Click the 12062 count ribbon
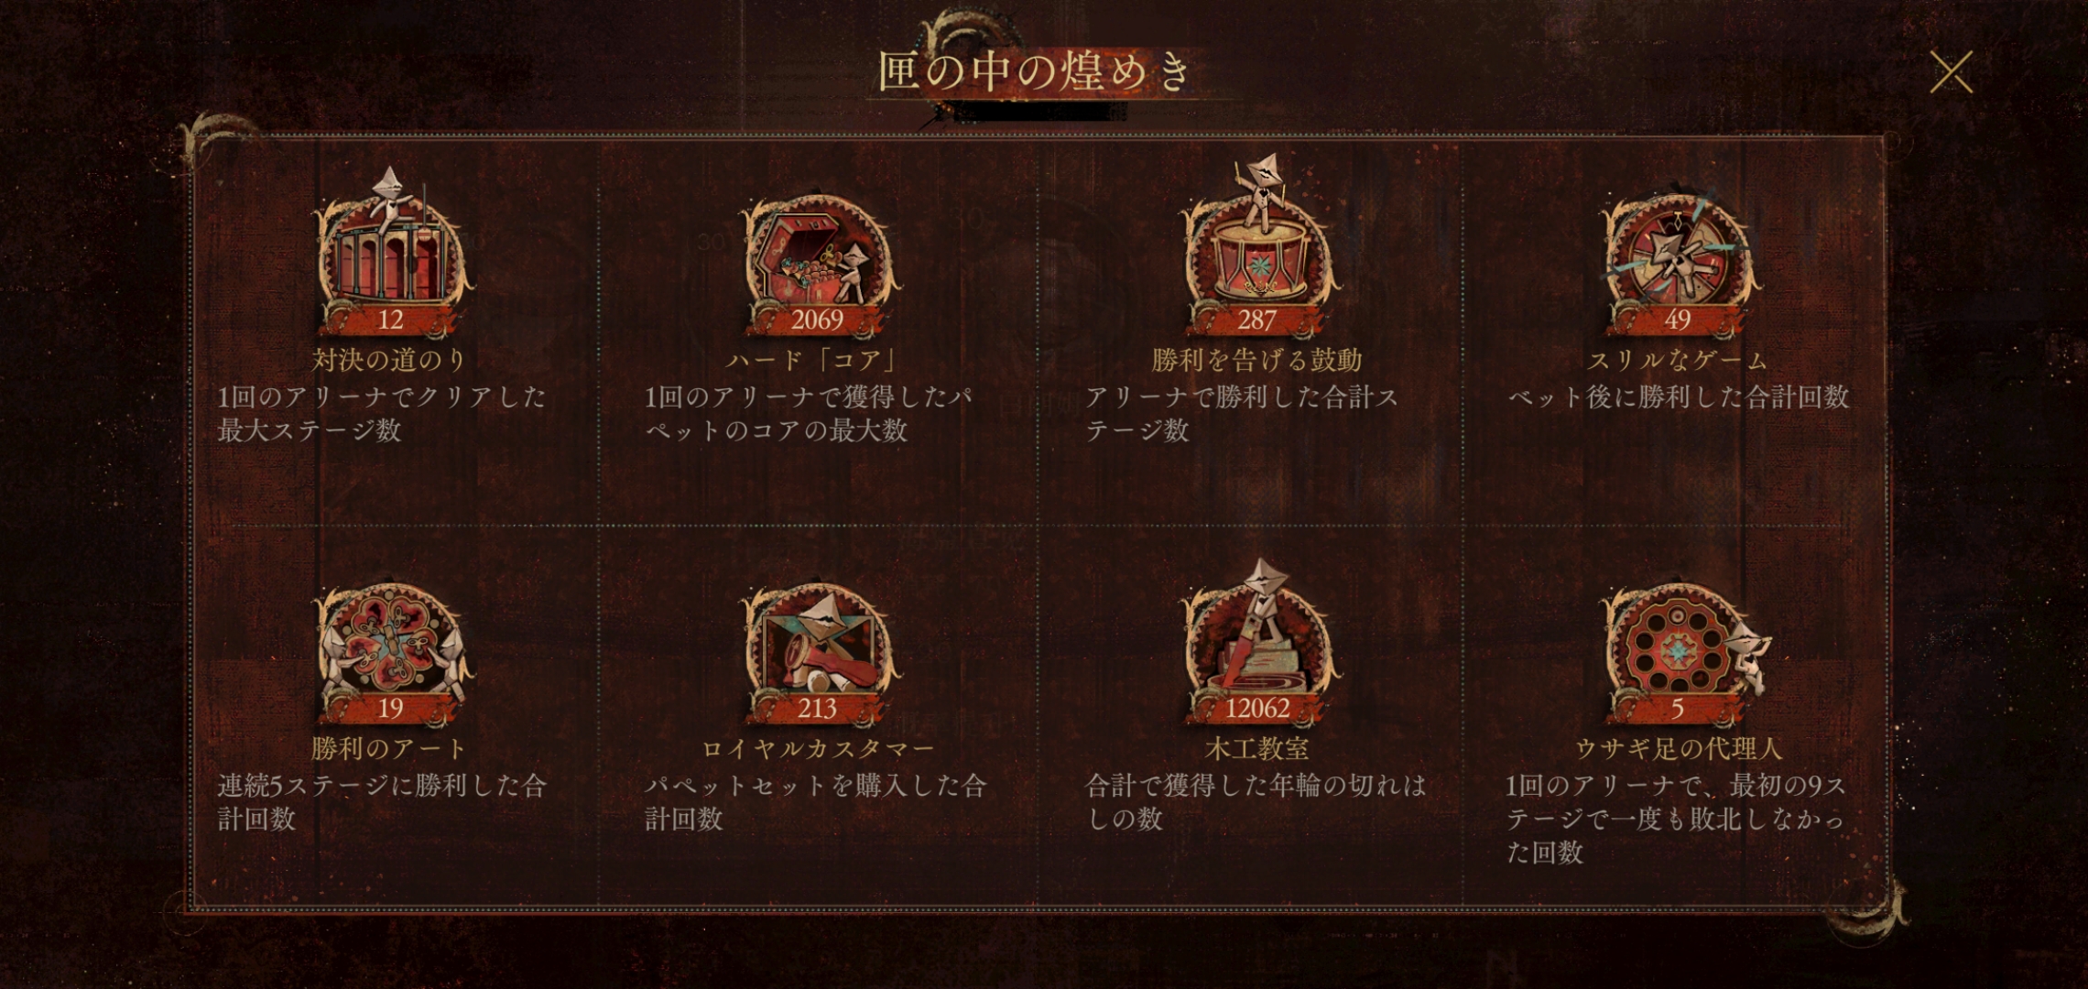2088x989 pixels. [1257, 708]
